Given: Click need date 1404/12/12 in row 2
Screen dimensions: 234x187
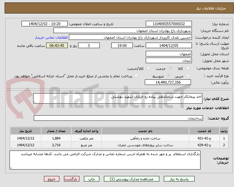Looking at the screenshot, I should (26, 145).
